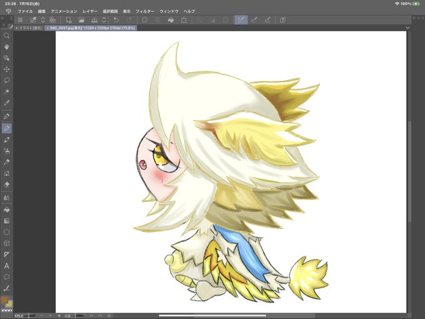Image resolution: width=425 pixels, height=319 pixels.
Task: Click the Clear circle icon in command bar
Action: tap(145, 20)
